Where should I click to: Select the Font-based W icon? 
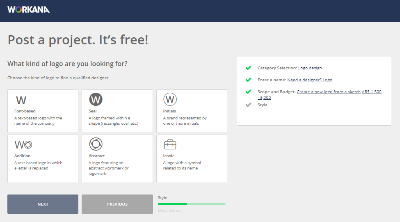(21, 100)
